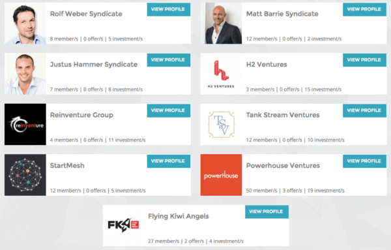Open the Powerhouse Ventures title link

click(283, 166)
